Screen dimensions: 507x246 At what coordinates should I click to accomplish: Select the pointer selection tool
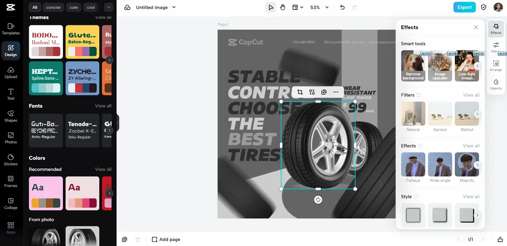click(x=271, y=7)
